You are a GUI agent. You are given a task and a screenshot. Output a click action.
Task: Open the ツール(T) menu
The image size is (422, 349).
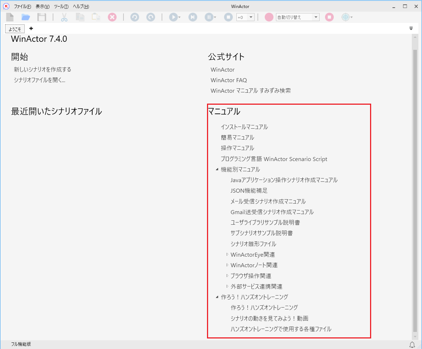[61, 7]
